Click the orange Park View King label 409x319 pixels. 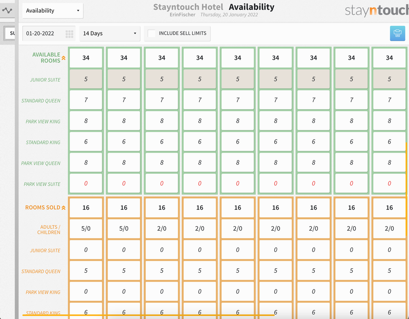[x=43, y=292]
